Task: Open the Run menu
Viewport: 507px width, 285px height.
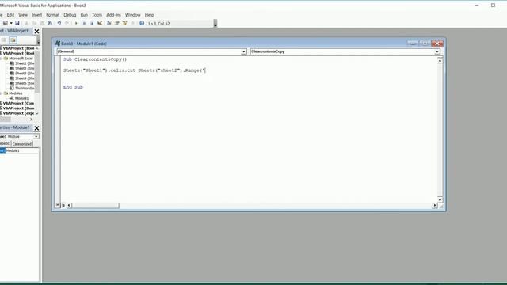Action: coord(84,15)
